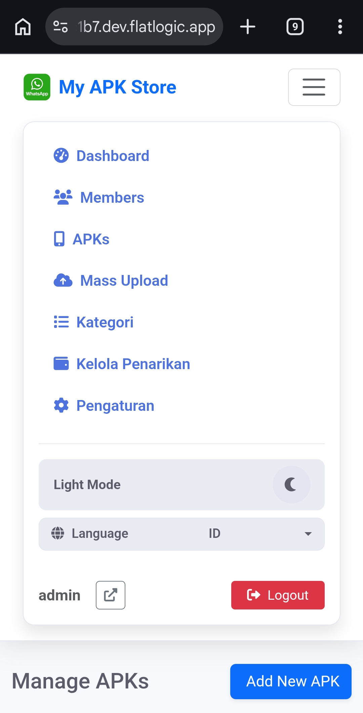This screenshot has height=713, width=363.
Task: Click the Kategori list icon
Action: point(61,322)
